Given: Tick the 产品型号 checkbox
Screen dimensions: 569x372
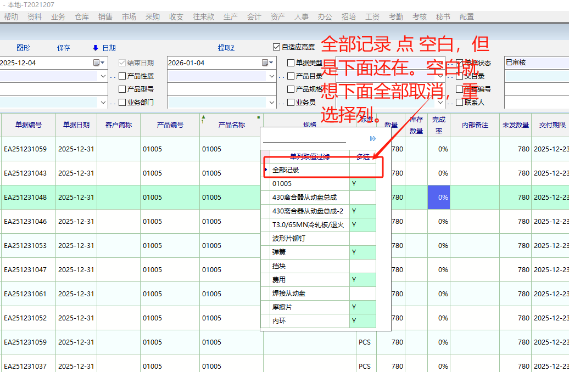Looking at the screenshot, I should 122,89.
